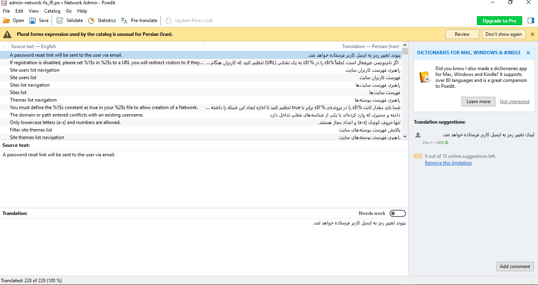
Task: Open the Go menu
Action: (x=69, y=11)
